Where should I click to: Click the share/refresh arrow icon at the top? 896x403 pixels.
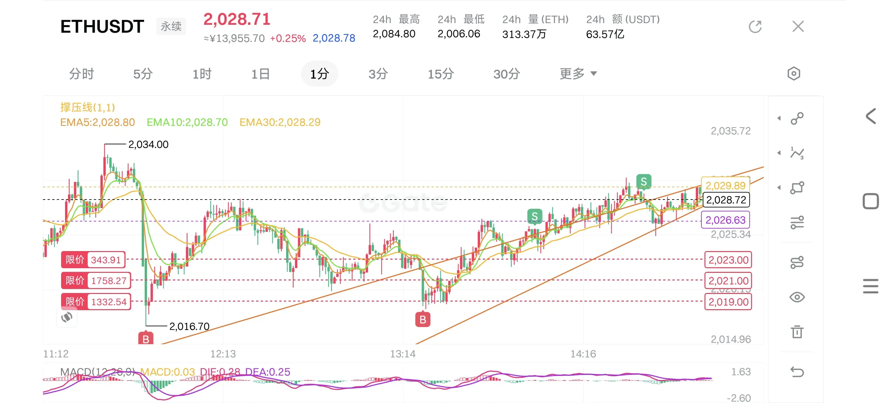(x=755, y=27)
